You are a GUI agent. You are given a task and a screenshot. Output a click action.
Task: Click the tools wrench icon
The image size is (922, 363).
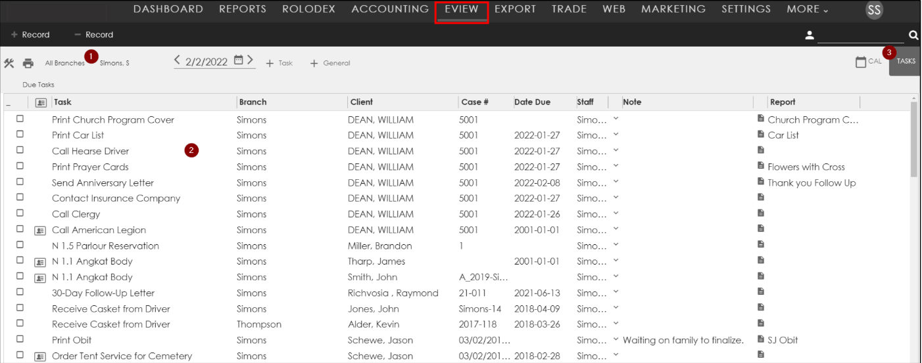coord(9,64)
